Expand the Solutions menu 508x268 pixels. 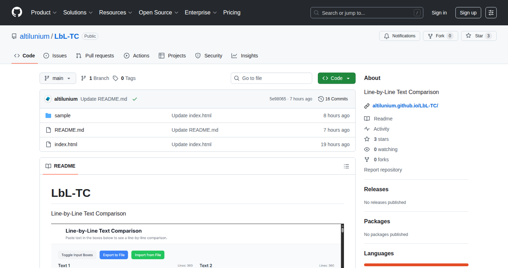(x=78, y=13)
